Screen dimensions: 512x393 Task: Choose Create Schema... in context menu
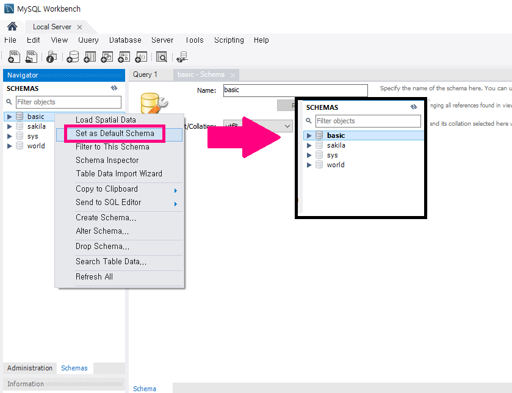coord(119,218)
